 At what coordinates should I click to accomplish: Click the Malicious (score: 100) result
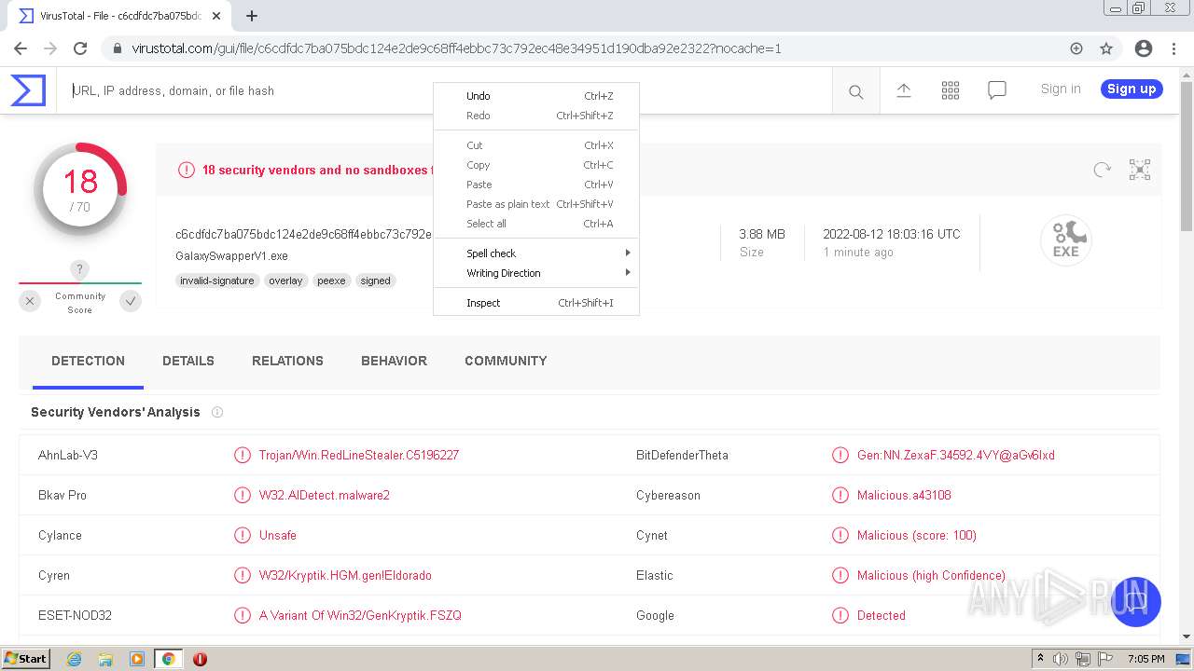[917, 536]
